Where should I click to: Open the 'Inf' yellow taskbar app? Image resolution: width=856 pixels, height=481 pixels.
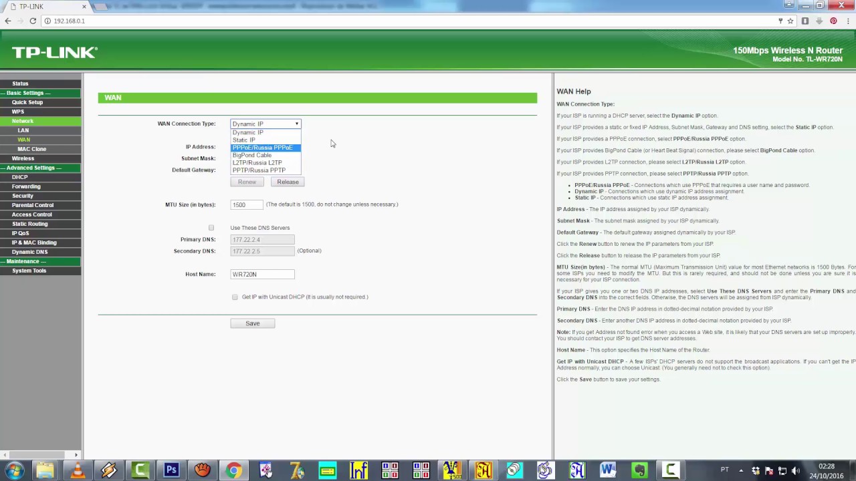(358, 470)
